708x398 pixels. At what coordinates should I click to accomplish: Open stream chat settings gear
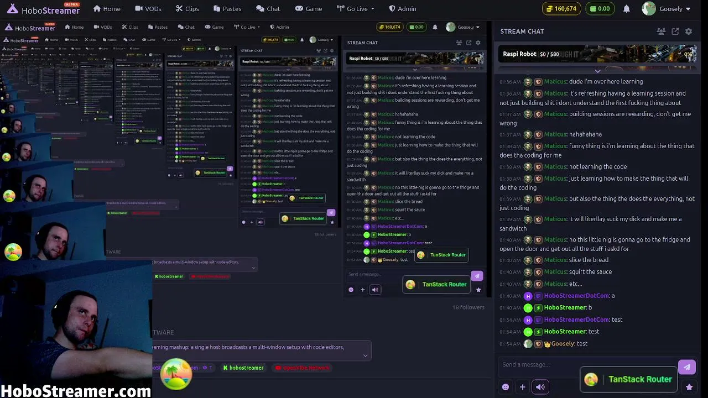coord(689,32)
